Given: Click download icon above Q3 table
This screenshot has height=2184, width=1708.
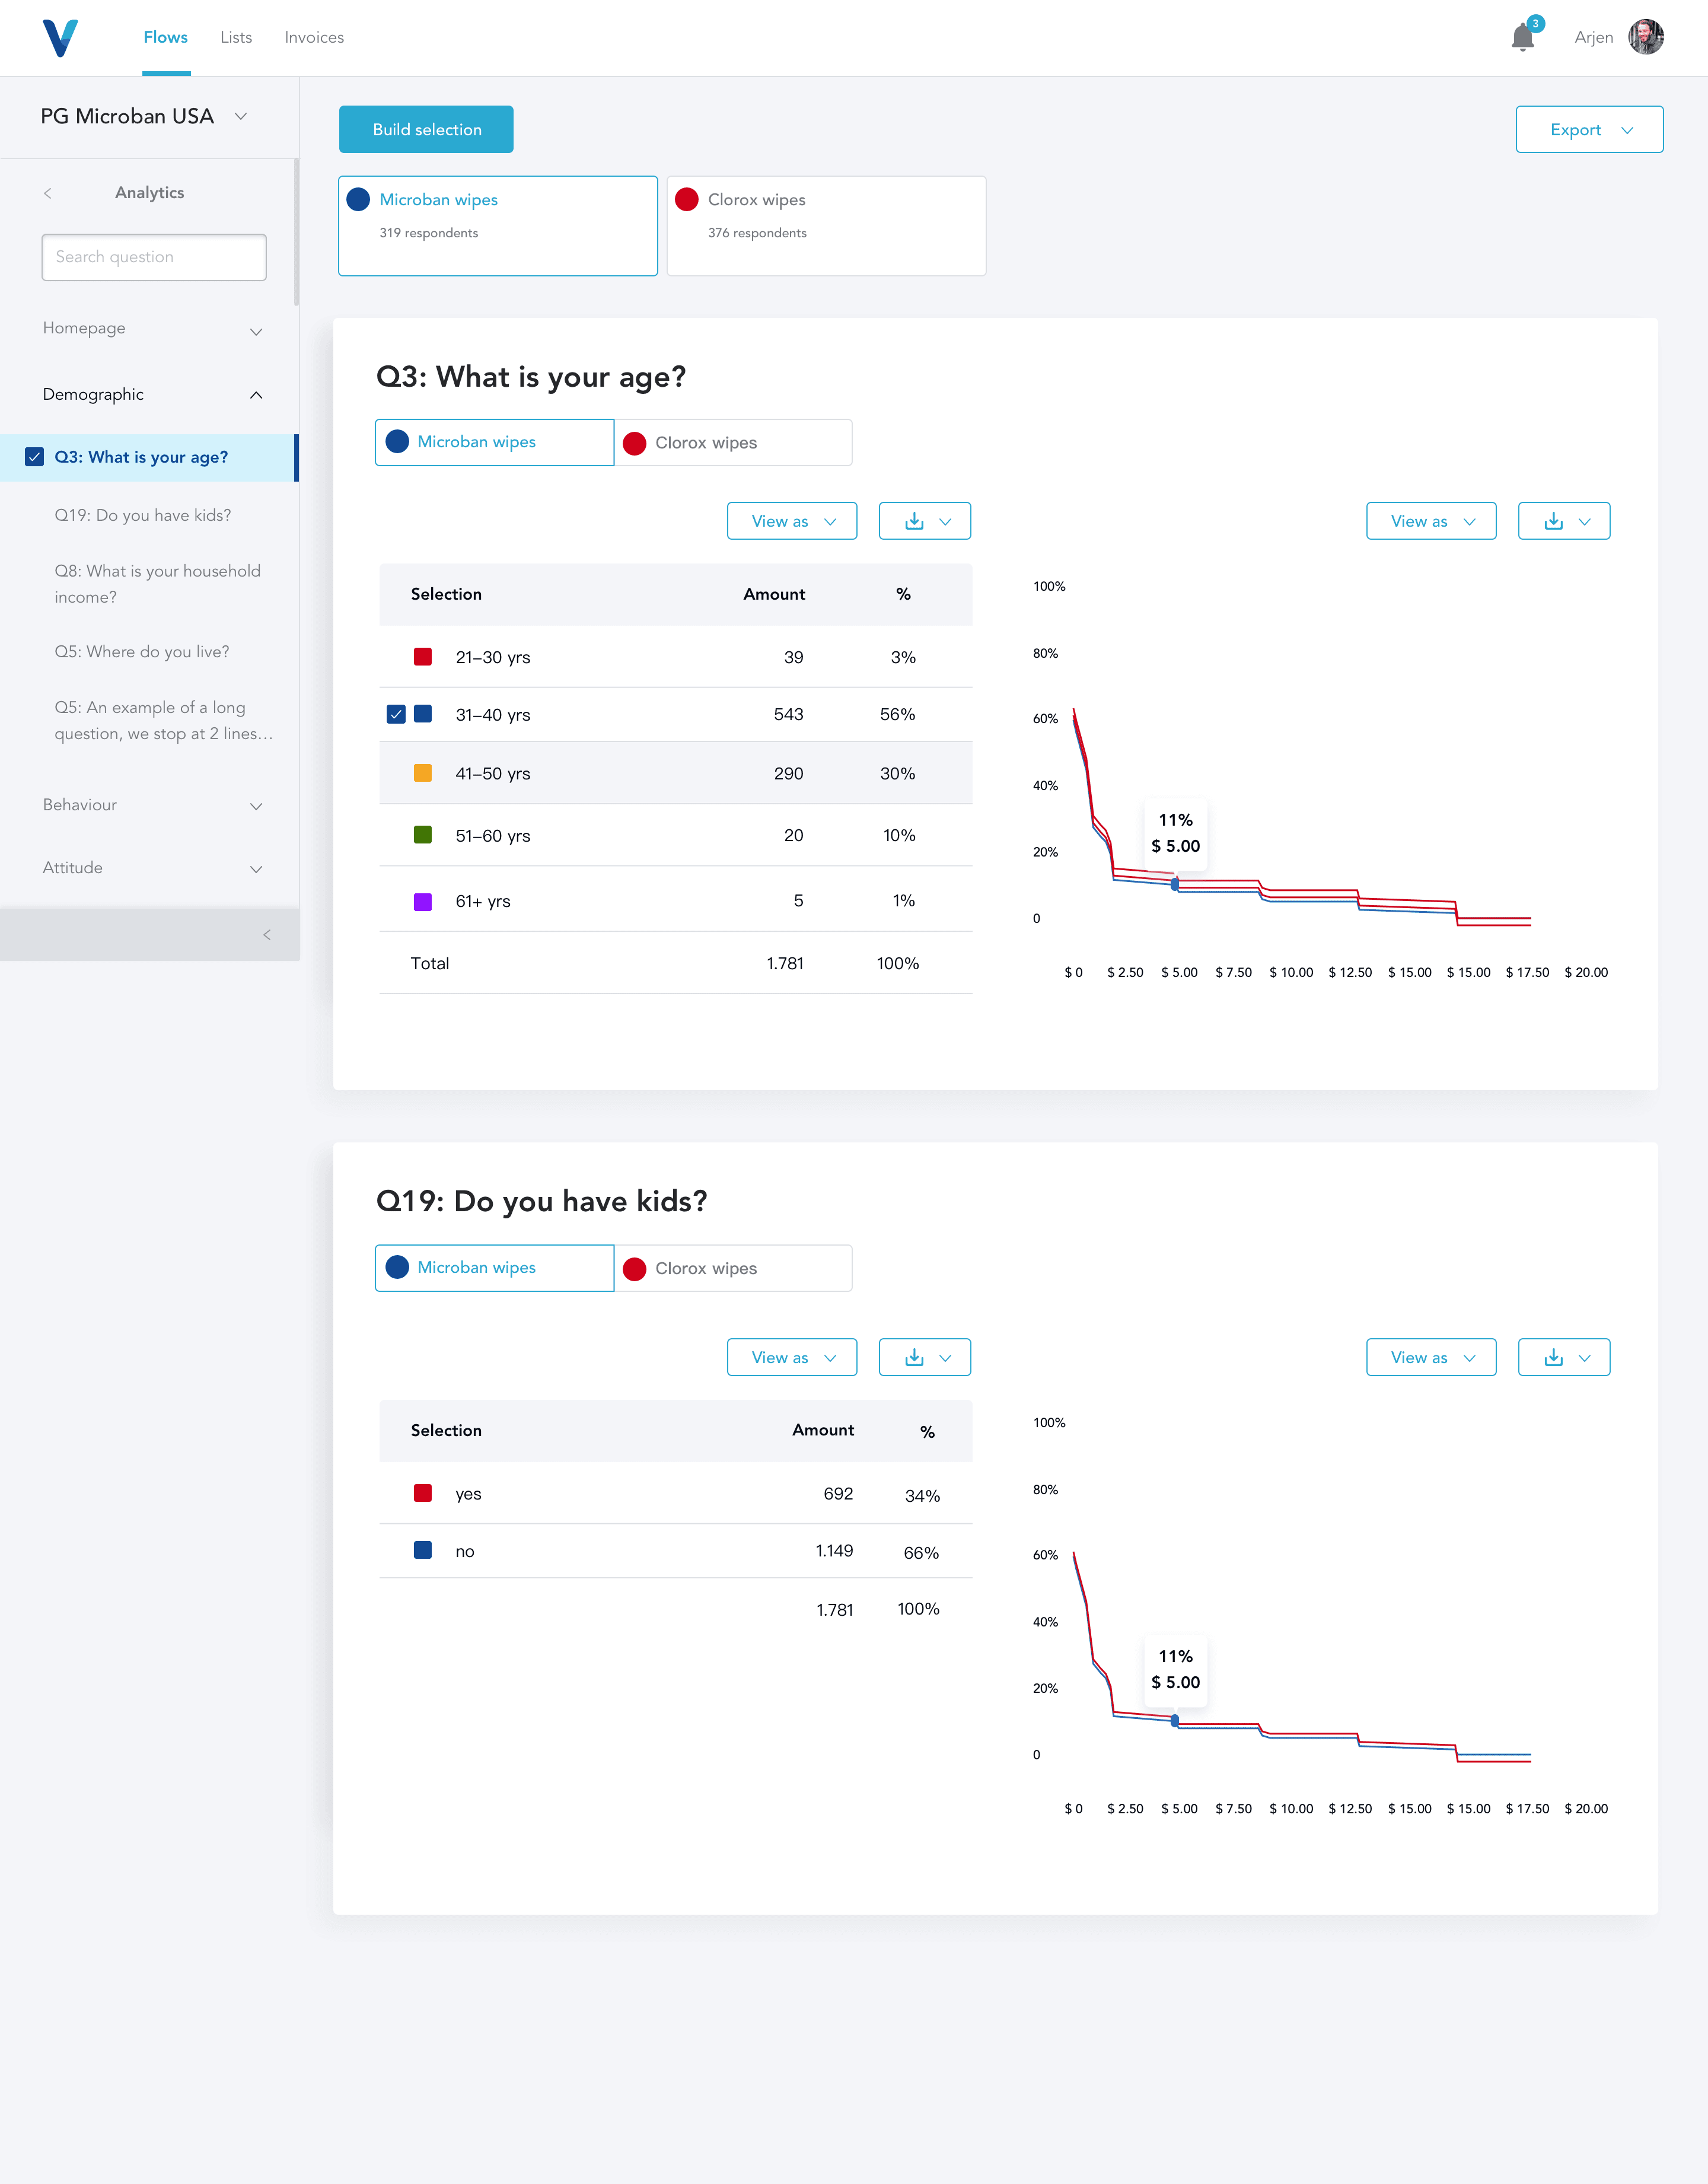Looking at the screenshot, I should click(914, 521).
